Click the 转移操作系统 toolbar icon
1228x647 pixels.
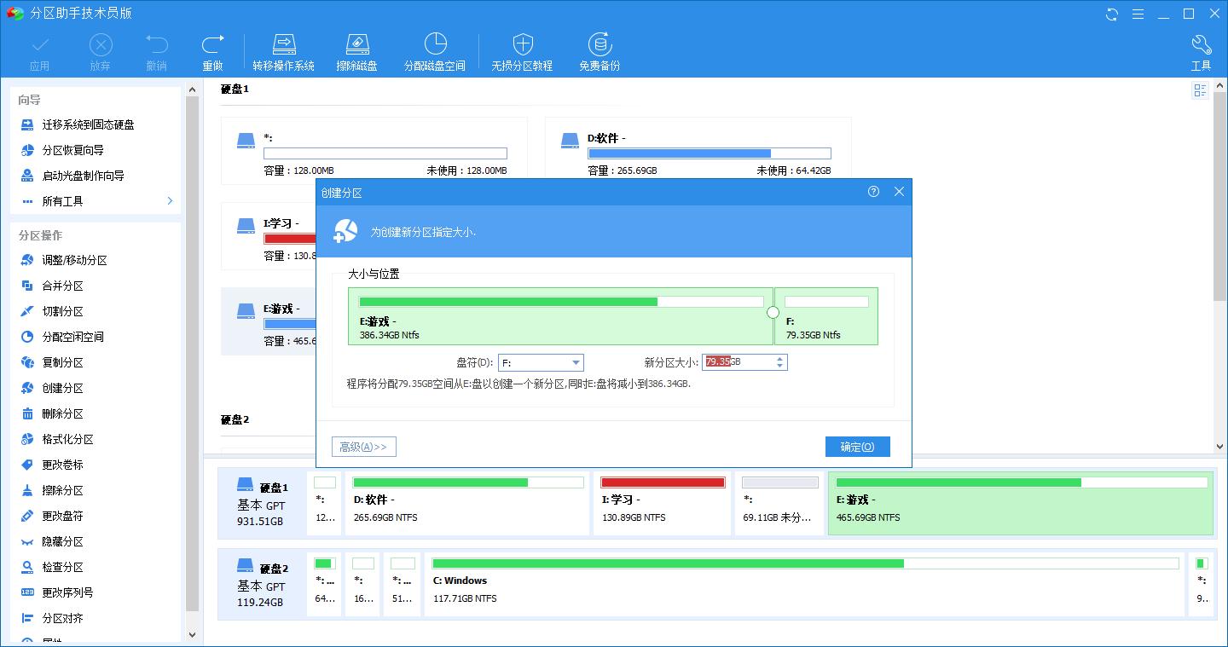point(284,49)
